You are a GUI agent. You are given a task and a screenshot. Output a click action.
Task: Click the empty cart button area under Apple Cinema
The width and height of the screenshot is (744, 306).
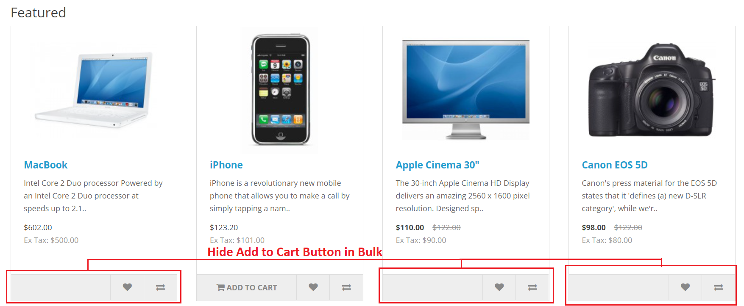click(x=433, y=287)
